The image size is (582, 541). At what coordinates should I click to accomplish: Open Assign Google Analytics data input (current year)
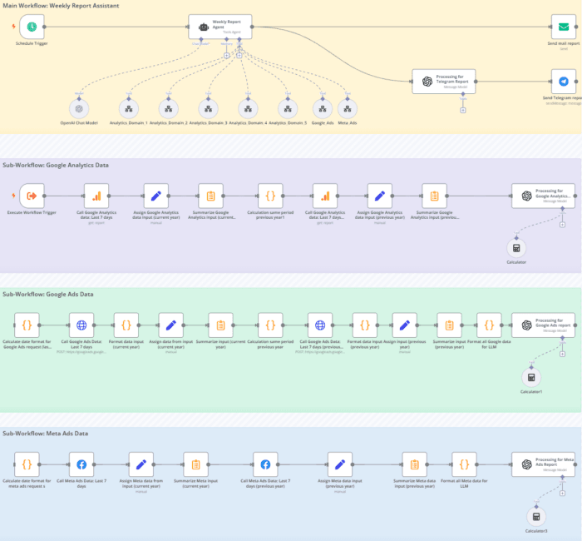coord(156,196)
